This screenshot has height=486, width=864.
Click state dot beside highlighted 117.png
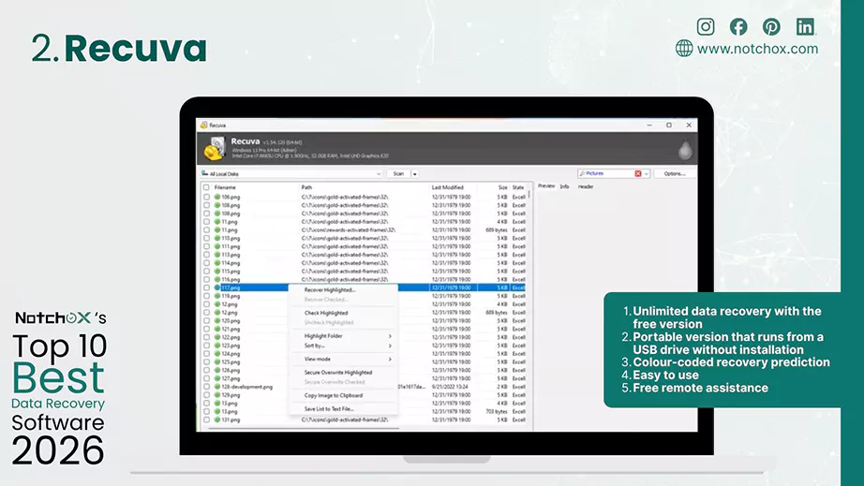click(x=217, y=287)
